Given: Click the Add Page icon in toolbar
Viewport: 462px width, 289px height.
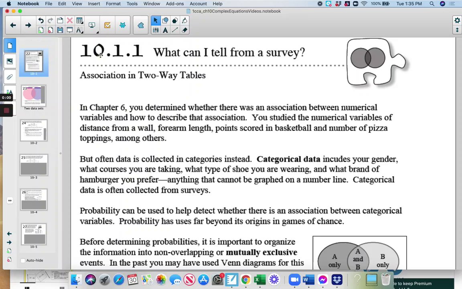Looking at the screenshot, I should pos(41,30).
